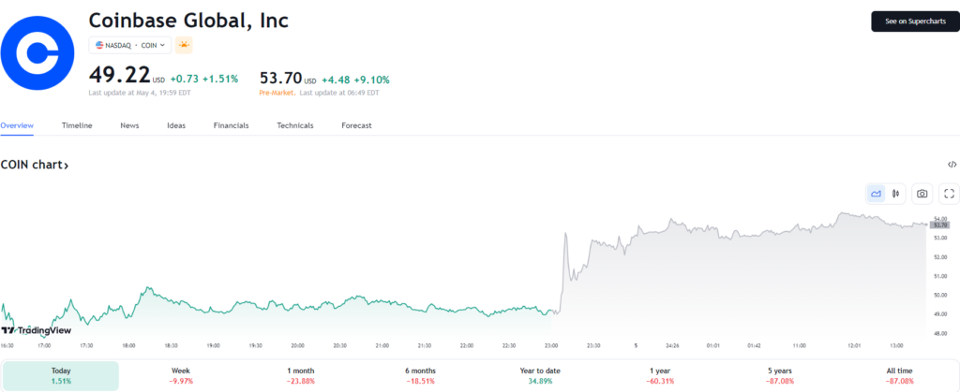960x392 pixels.
Task: Select the 5 years -87.08% range
Action: [x=779, y=375]
